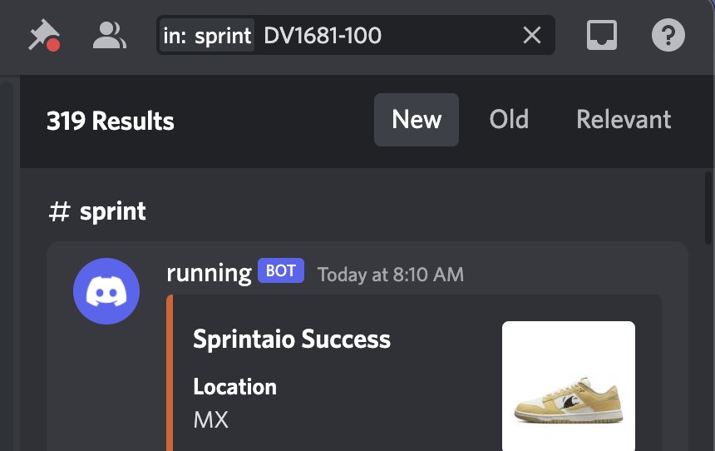Click the BOT badge next to running
This screenshot has width=715, height=451.
tap(281, 270)
